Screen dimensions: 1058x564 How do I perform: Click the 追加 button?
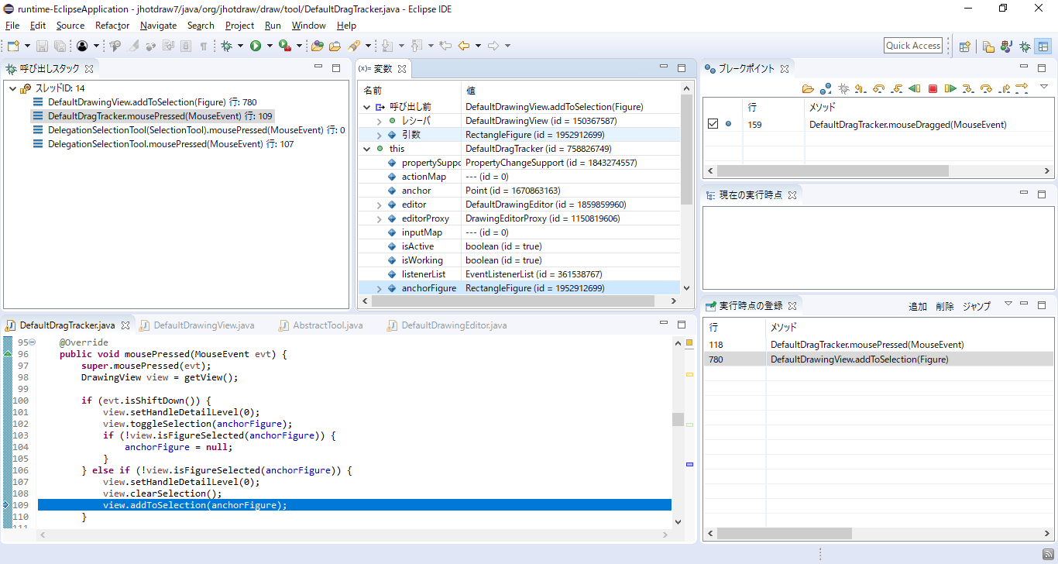pyautogui.click(x=918, y=307)
